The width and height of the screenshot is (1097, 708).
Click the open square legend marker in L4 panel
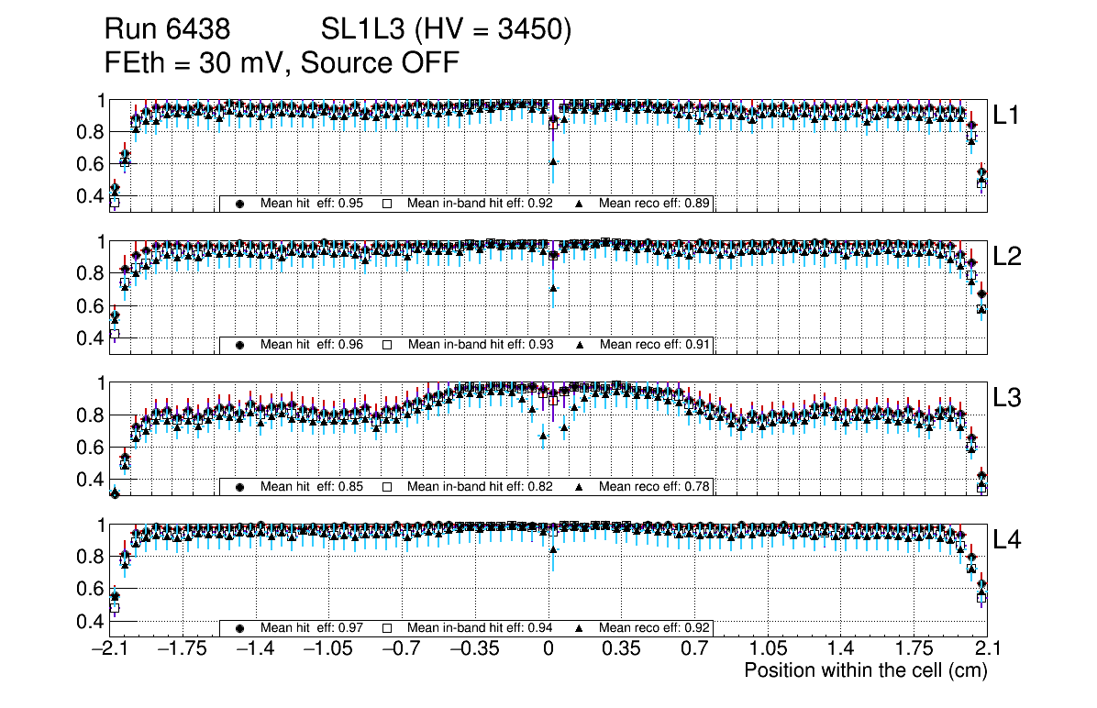click(387, 628)
